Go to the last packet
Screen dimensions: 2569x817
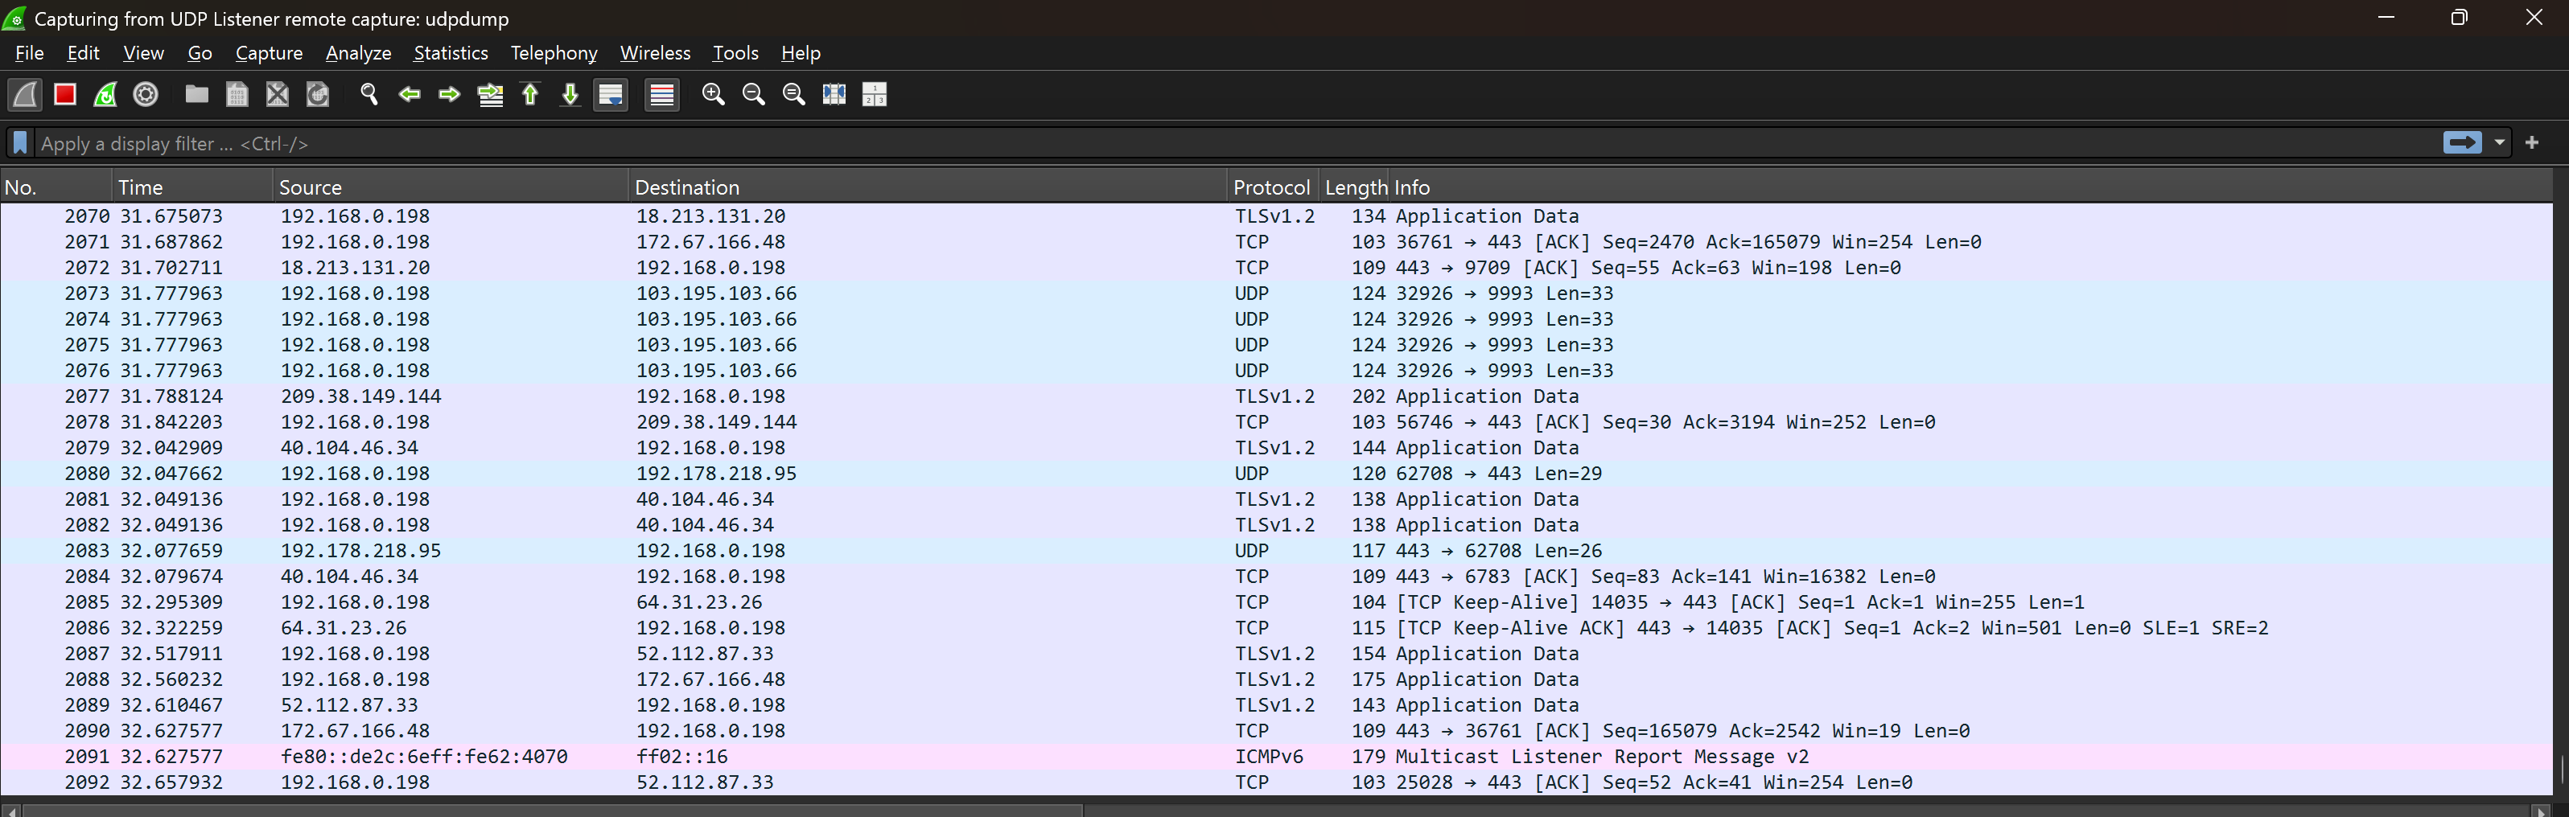pos(570,95)
